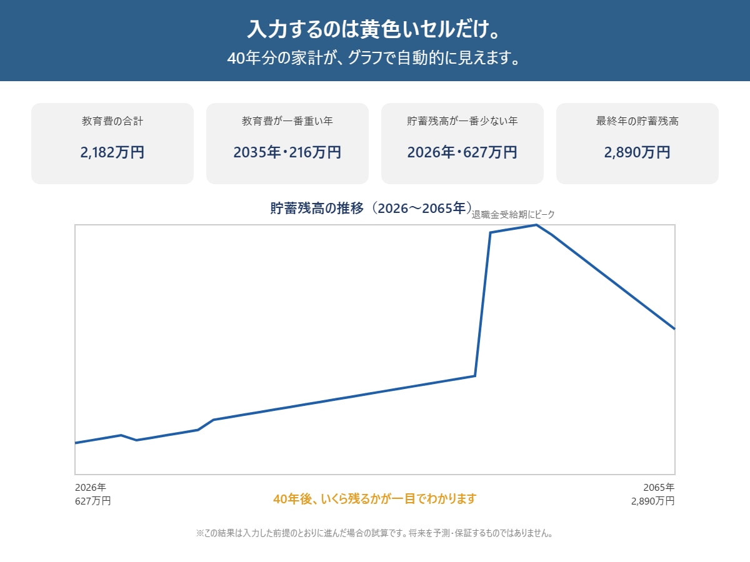
Task: Click the chart title 貯蓄残高の推移（2026〜2065年）
Action: [x=371, y=208]
